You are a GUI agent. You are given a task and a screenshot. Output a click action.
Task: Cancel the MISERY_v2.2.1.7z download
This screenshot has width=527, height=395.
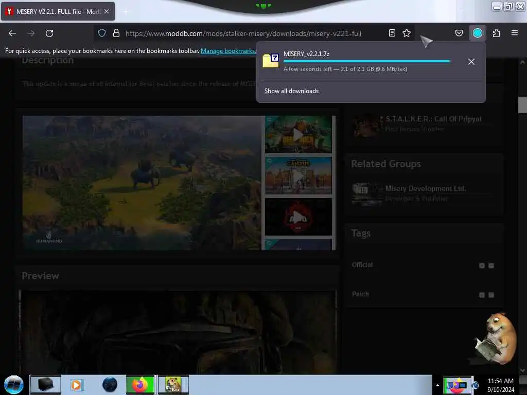click(x=471, y=62)
